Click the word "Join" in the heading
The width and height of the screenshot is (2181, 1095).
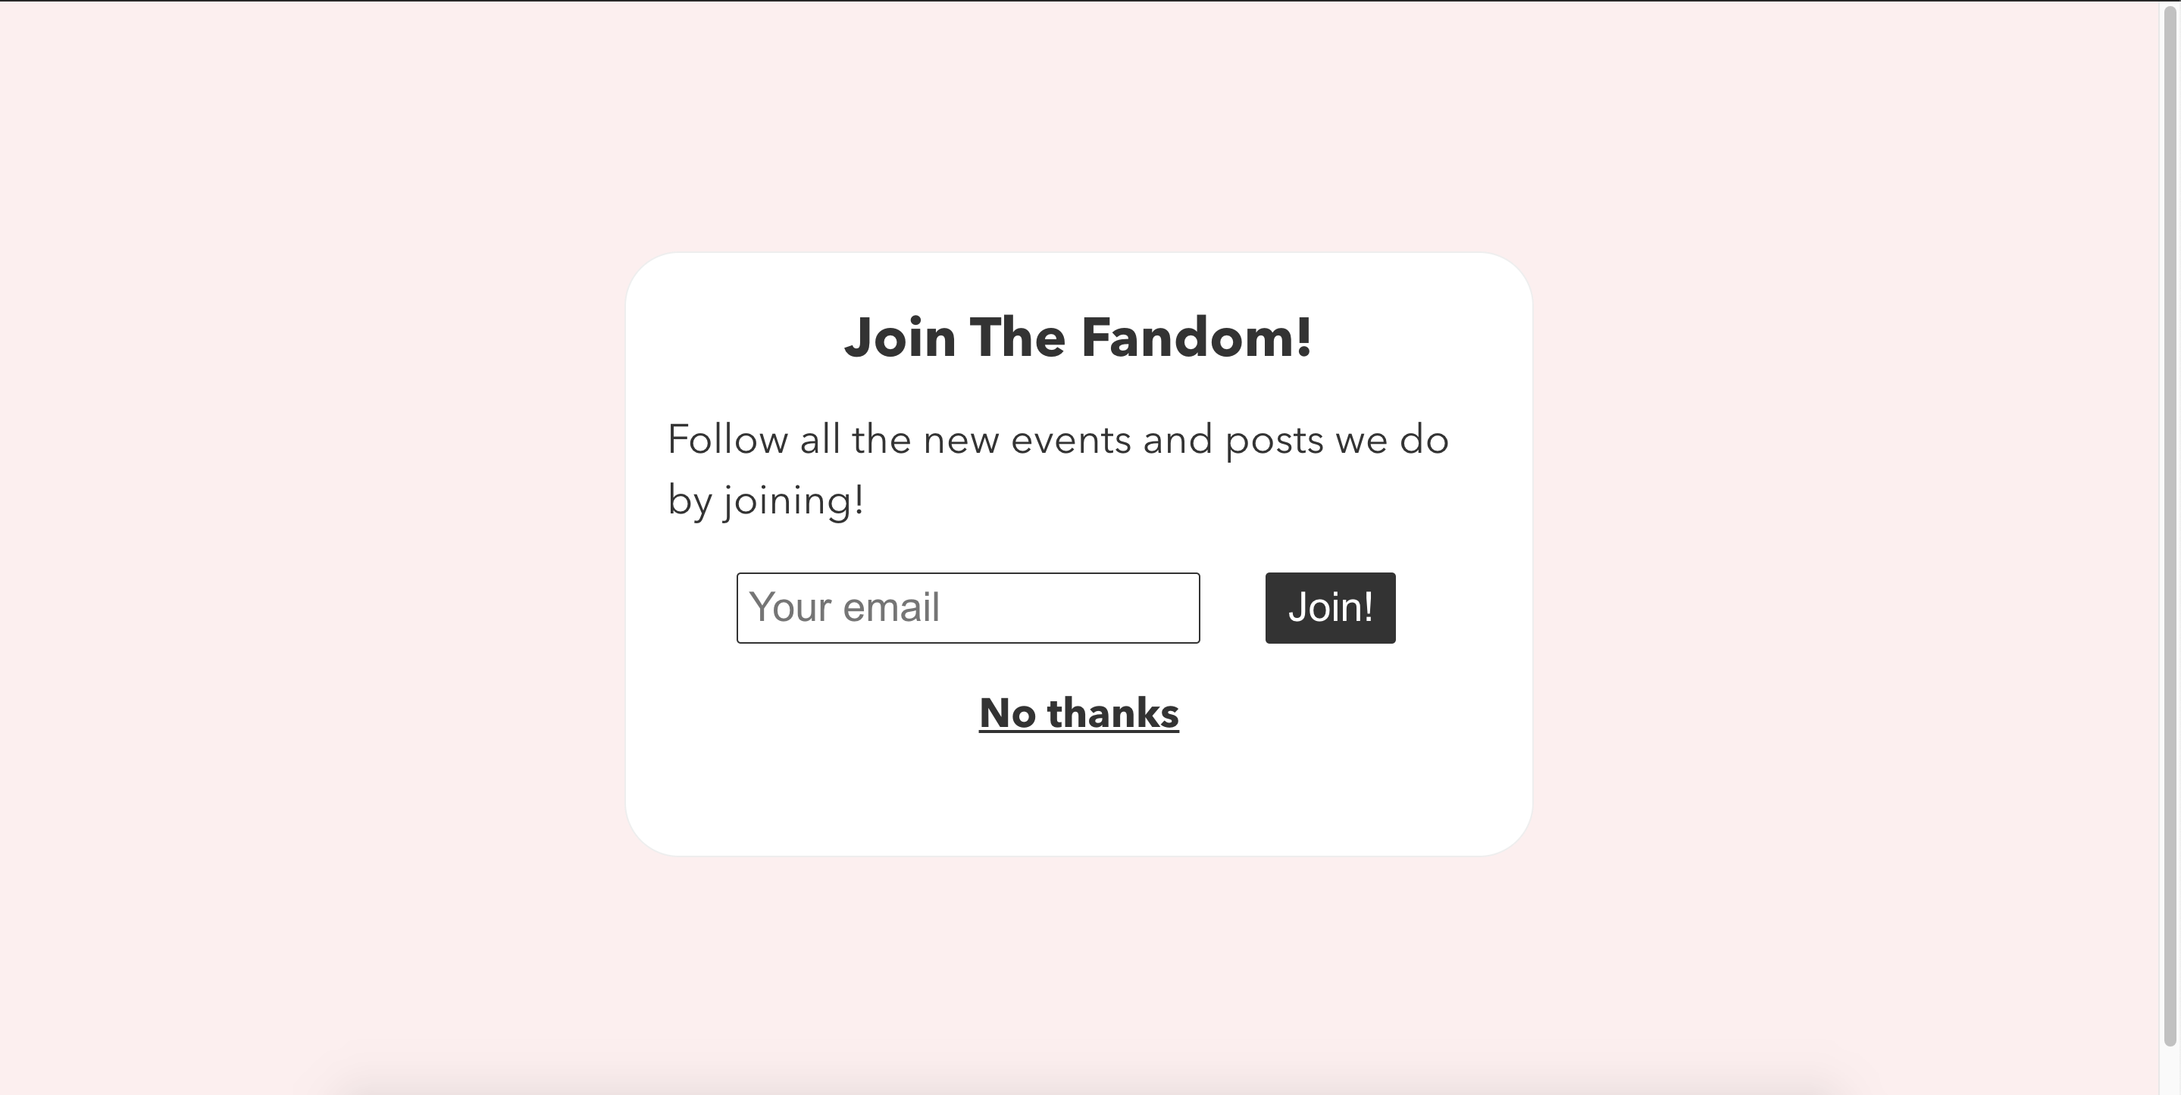pyautogui.click(x=900, y=338)
